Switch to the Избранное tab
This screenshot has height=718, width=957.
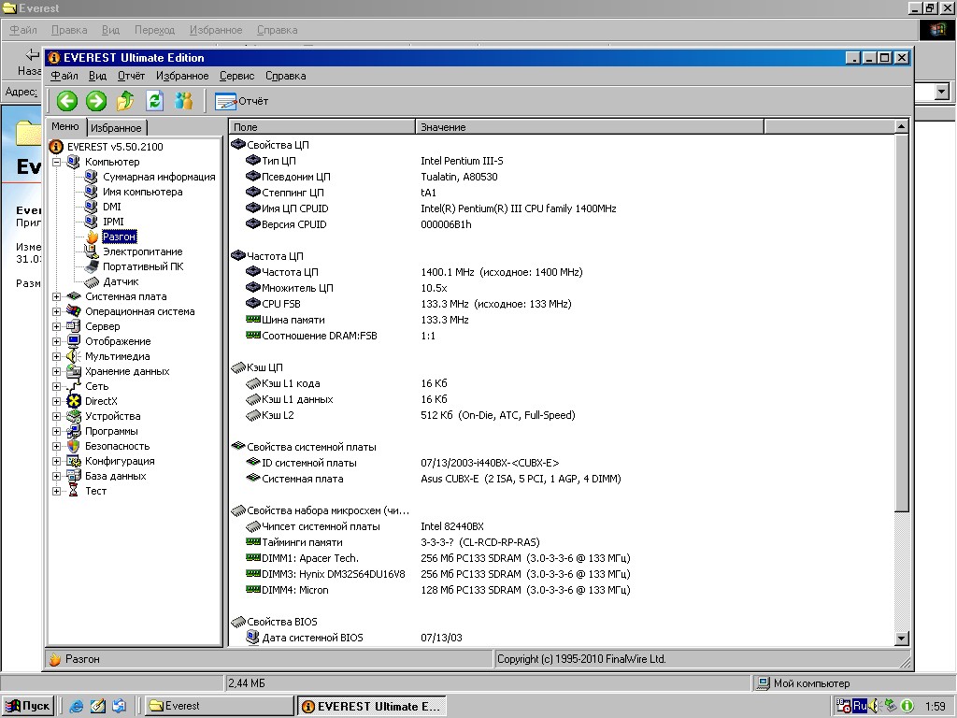click(x=117, y=128)
